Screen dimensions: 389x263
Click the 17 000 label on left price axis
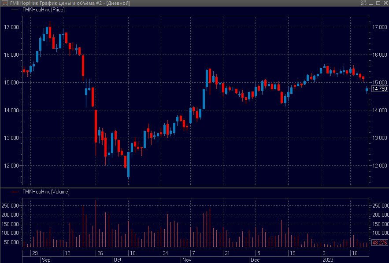click(11, 27)
